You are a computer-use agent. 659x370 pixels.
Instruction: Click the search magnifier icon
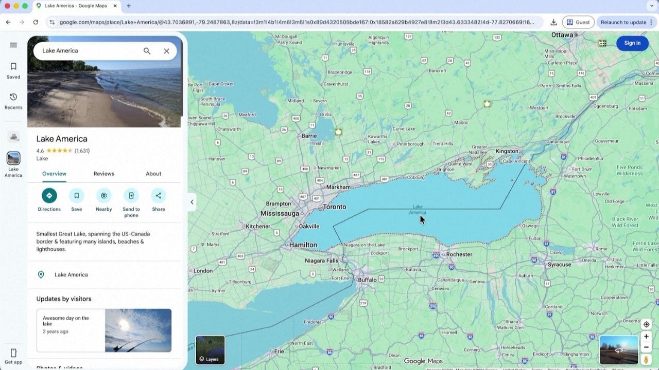(x=147, y=51)
